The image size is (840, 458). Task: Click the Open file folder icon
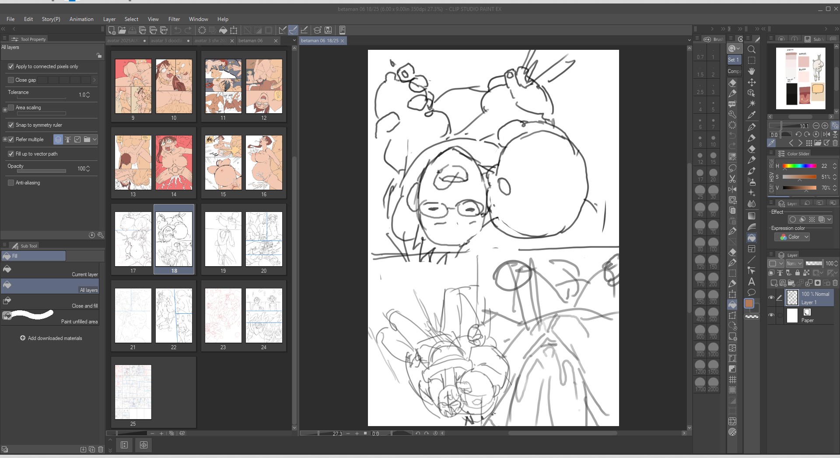122,30
